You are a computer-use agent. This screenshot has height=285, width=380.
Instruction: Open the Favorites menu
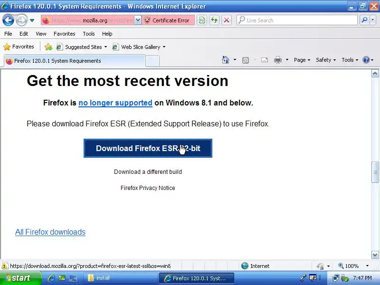coord(65,34)
